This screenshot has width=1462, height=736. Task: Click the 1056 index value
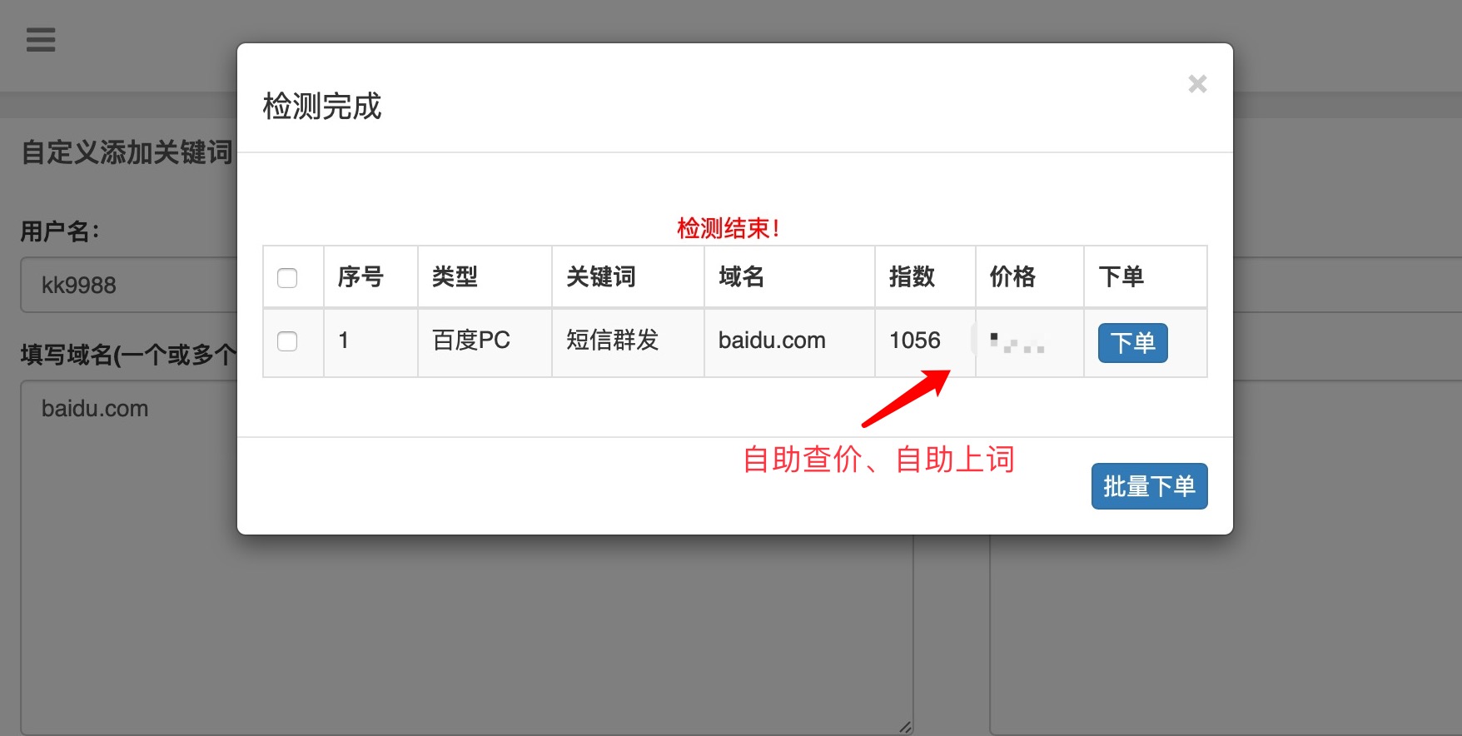pos(914,341)
